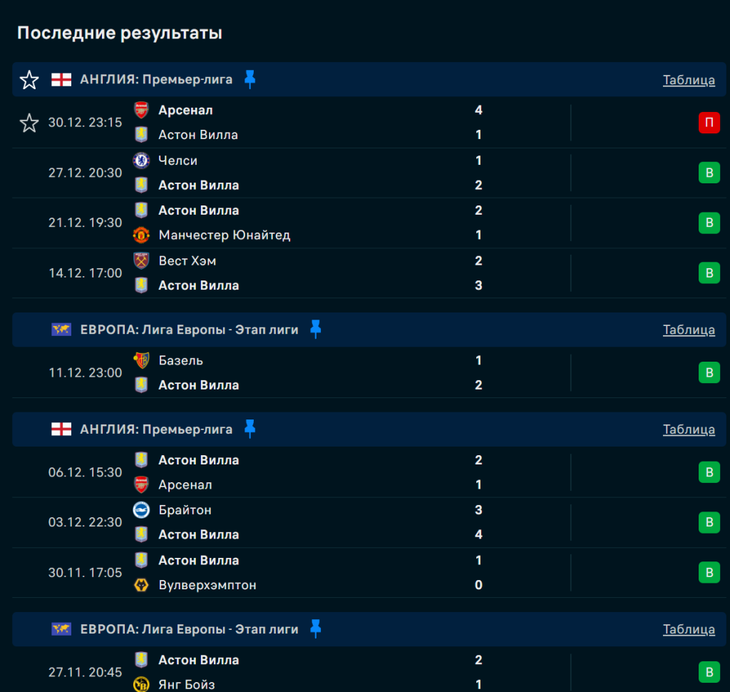Screen dimensions: 730x692
Task: Star the Arsenal vs Aston Villa match
Action: (x=29, y=123)
